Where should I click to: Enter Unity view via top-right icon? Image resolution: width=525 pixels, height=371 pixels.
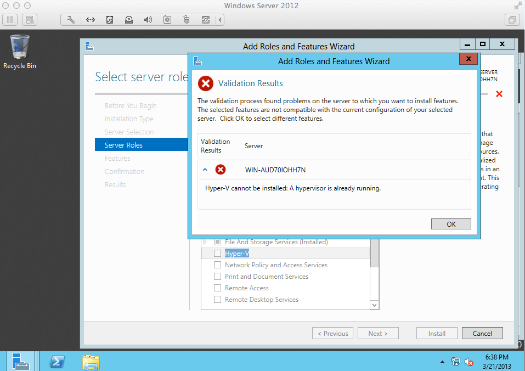[512, 20]
